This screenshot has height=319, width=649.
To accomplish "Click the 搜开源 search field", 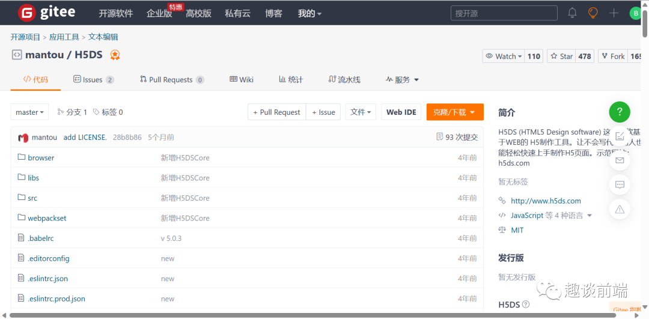I will (x=504, y=13).
